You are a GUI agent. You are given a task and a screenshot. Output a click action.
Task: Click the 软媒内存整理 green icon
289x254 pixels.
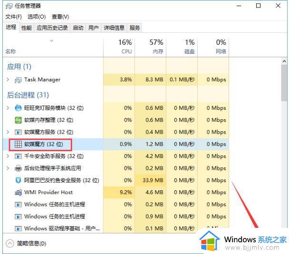tap(18, 120)
